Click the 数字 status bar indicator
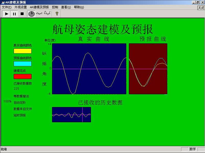Image resolution: width=205 pixels, height=153 pixels. coord(193,149)
